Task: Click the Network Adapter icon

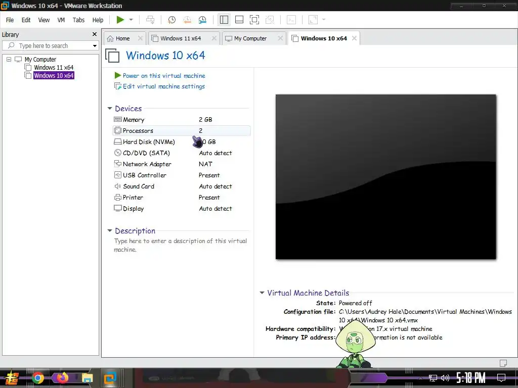Action: pos(117,164)
